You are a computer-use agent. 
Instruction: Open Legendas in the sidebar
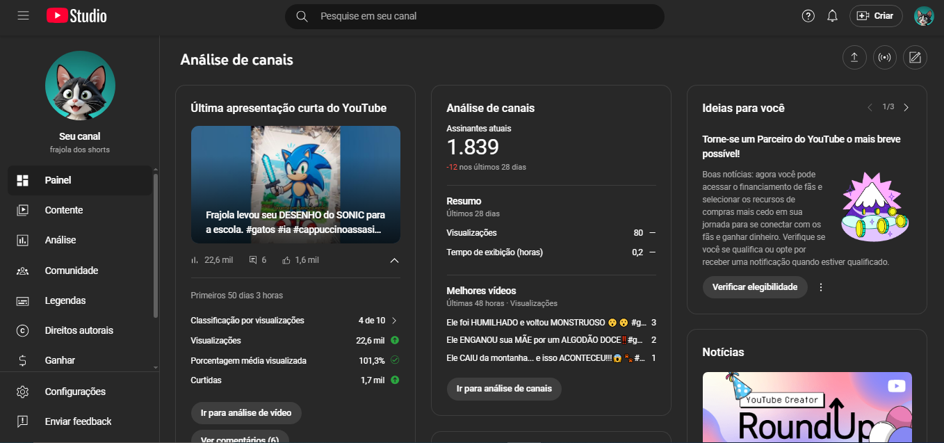pos(80,300)
